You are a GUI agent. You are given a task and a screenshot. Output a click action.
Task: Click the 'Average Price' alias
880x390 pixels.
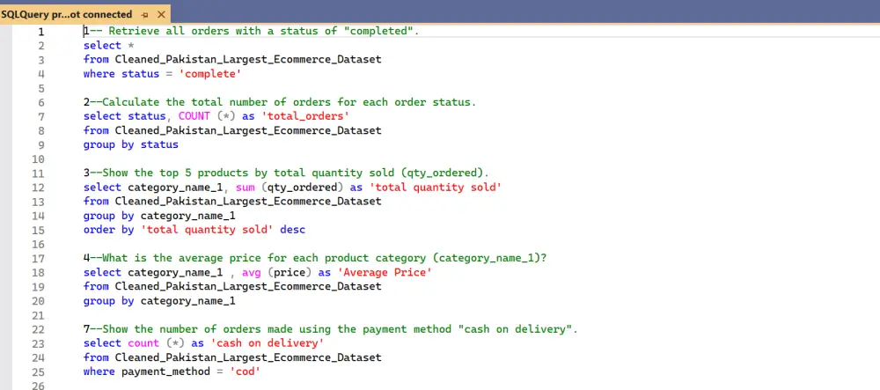[385, 272]
